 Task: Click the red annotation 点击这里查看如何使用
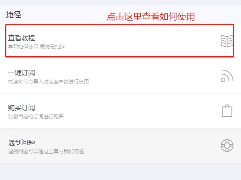151,16
